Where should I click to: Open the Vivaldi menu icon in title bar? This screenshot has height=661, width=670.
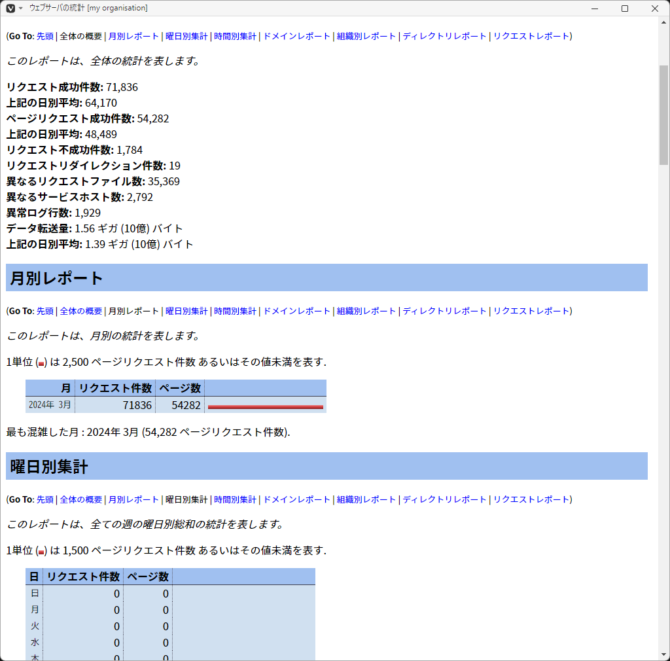10,8
